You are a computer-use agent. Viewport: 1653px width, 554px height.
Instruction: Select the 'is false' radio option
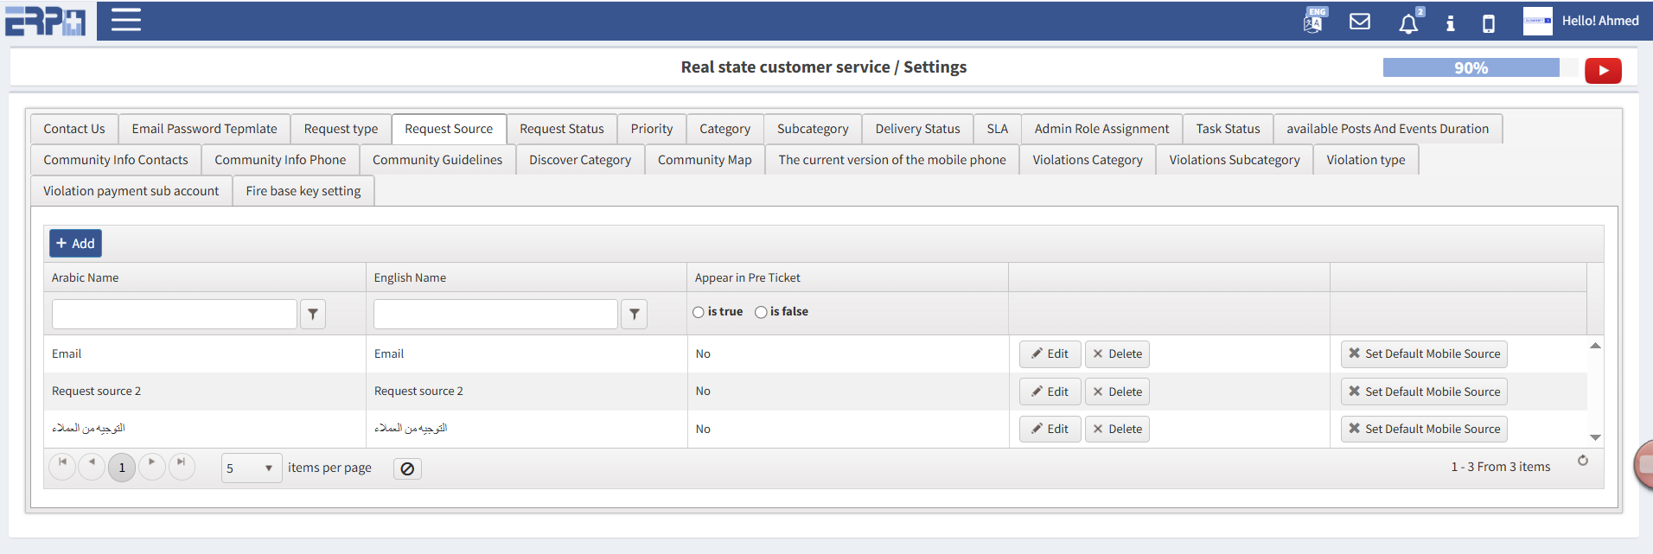[x=761, y=312]
